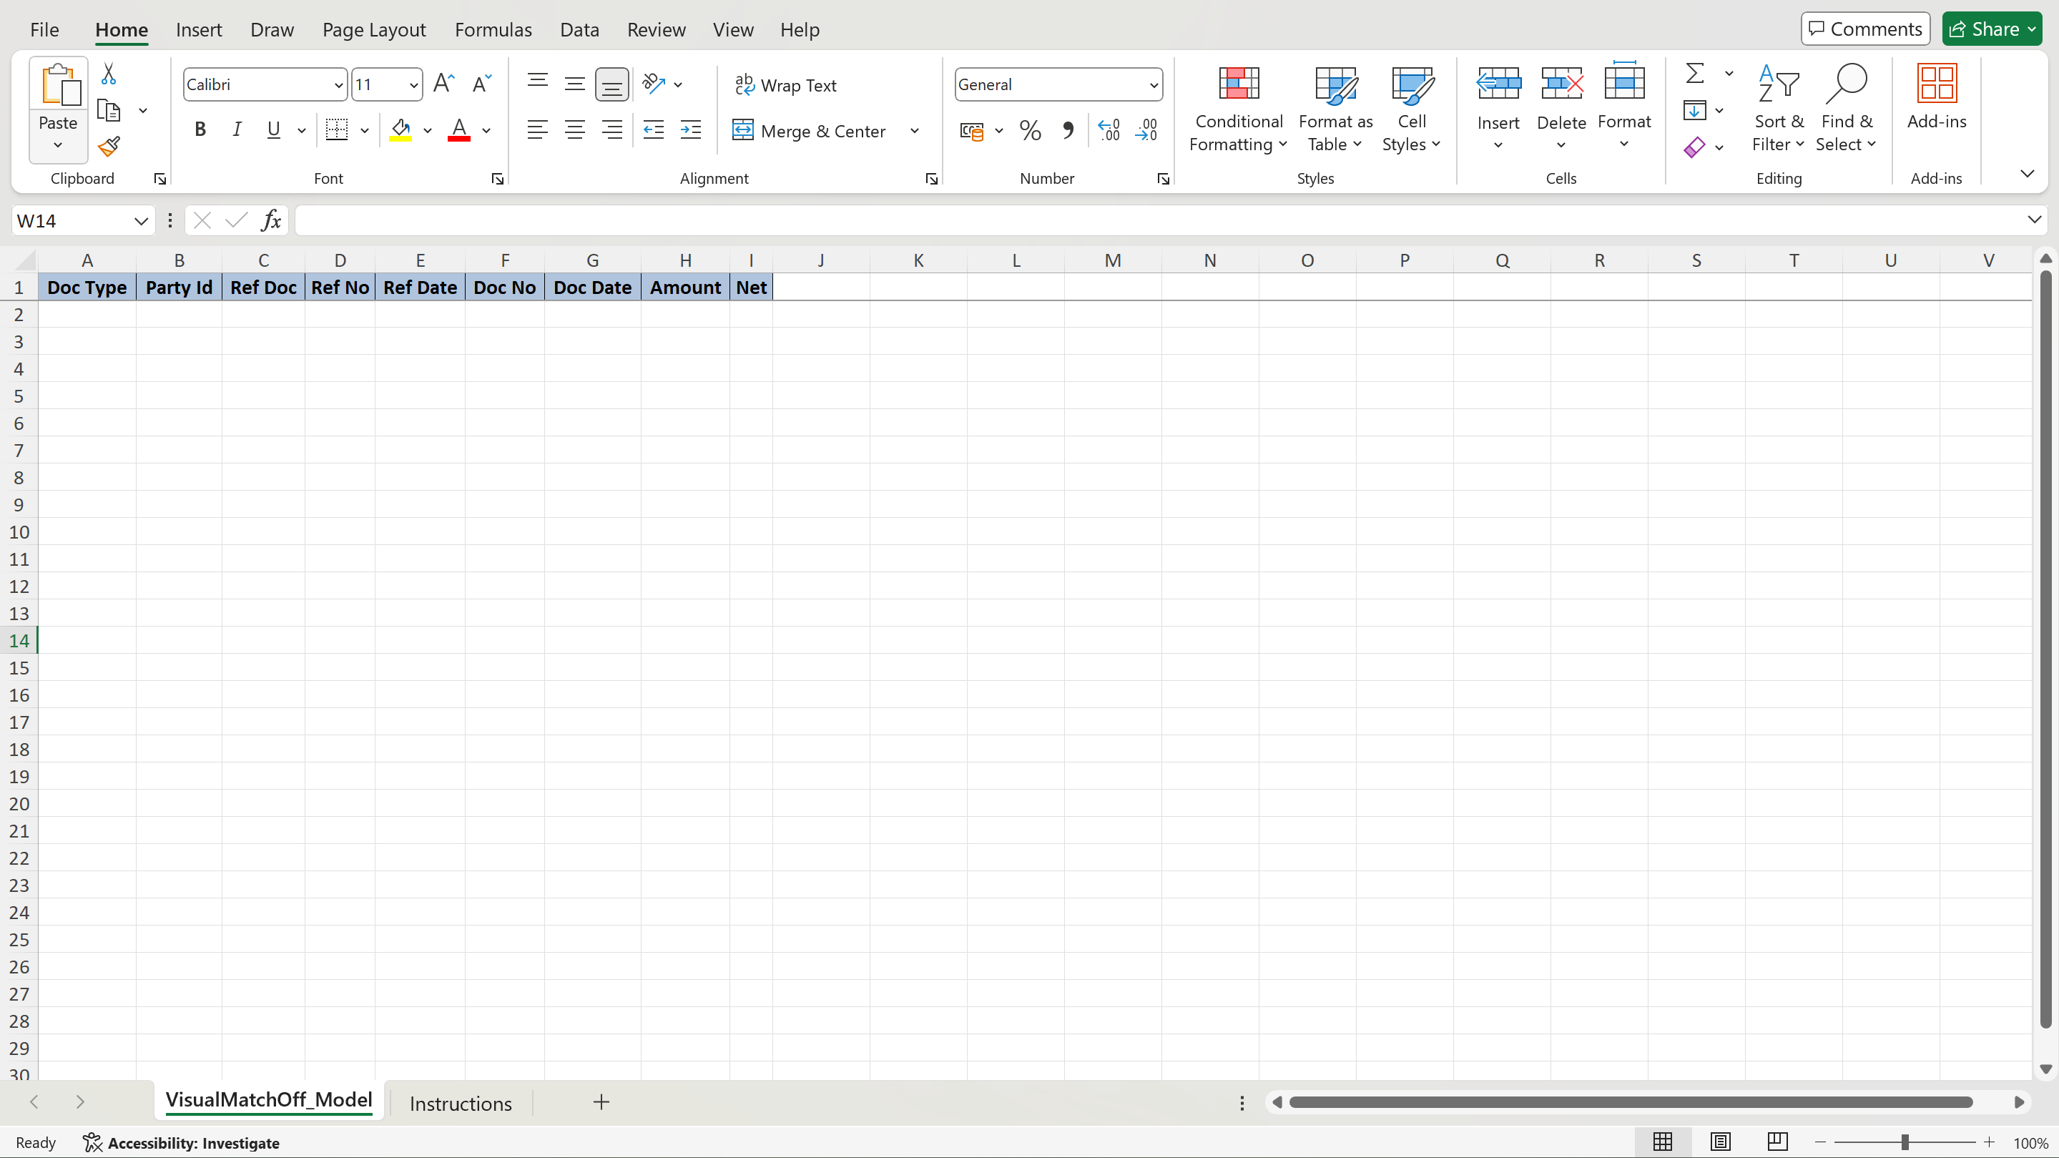Click the Percent Style icon

coord(1031,130)
